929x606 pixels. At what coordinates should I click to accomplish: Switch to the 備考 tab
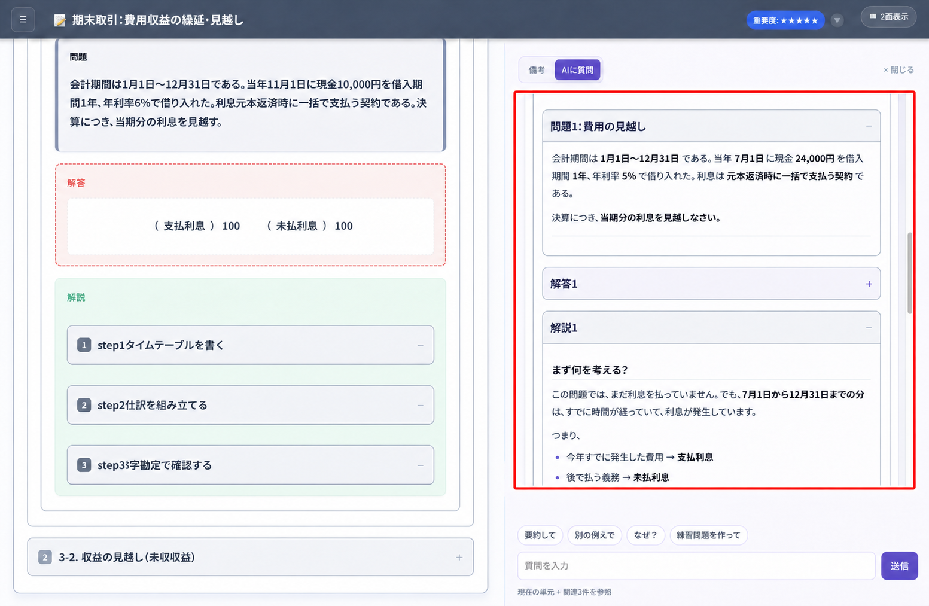point(537,70)
